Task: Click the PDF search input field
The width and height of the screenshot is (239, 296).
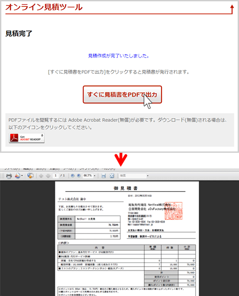Action: coord(132,176)
